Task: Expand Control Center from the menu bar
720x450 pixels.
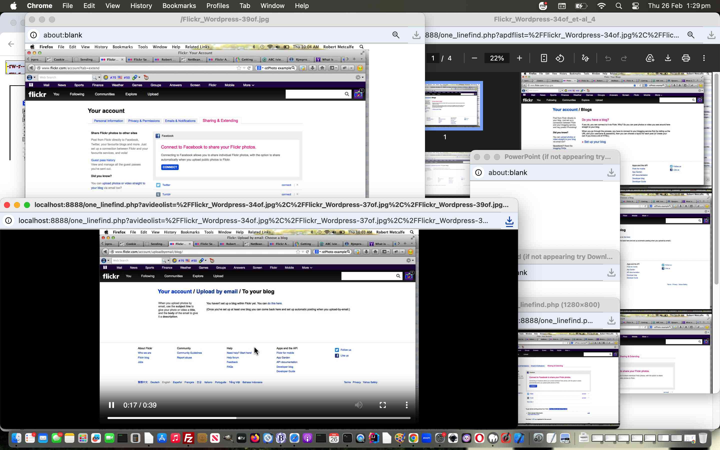Action: (x=635, y=5)
